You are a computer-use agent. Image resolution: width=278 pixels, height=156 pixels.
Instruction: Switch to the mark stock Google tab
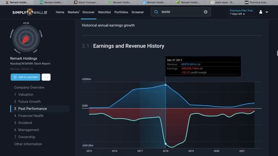222,2
